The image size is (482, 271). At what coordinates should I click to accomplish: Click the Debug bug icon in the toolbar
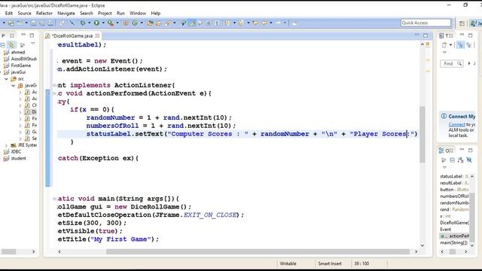[x=83, y=23]
